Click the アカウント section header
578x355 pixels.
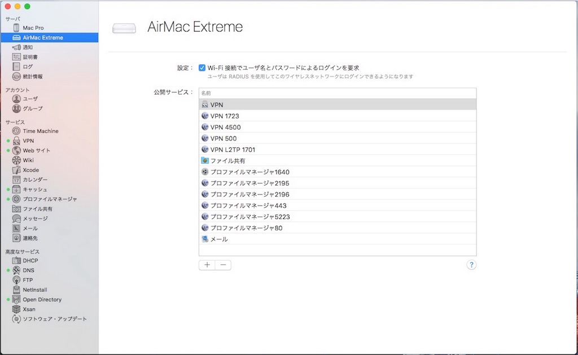click(x=17, y=90)
